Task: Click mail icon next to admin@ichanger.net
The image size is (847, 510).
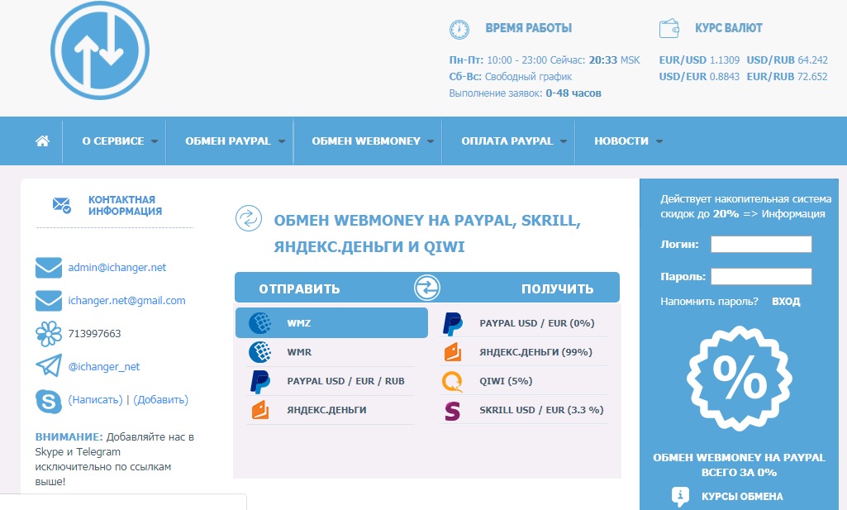Action: pyautogui.click(x=49, y=268)
